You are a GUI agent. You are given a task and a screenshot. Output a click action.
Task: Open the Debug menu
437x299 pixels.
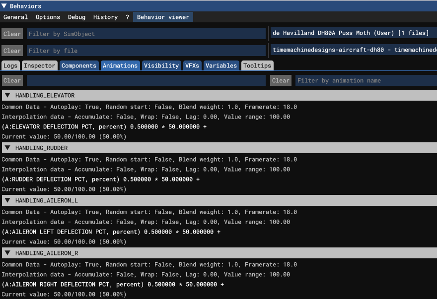click(76, 17)
